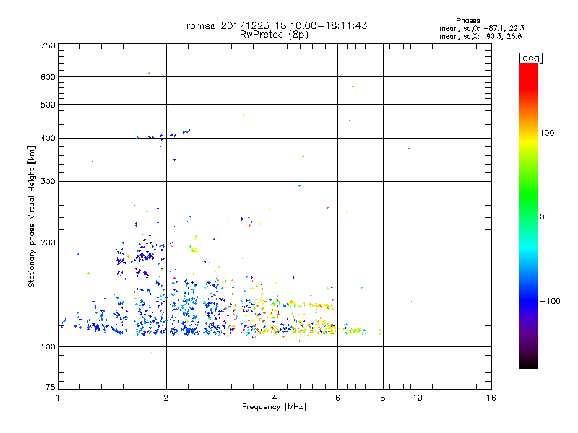Click the colorbar tick label '100'
This screenshot has width=578, height=433.
point(547,133)
